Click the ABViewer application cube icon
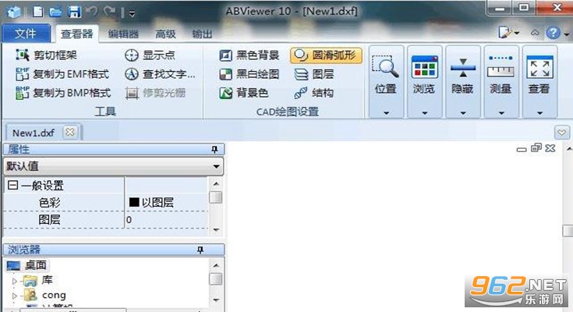The width and height of the screenshot is (573, 312). click(x=14, y=12)
